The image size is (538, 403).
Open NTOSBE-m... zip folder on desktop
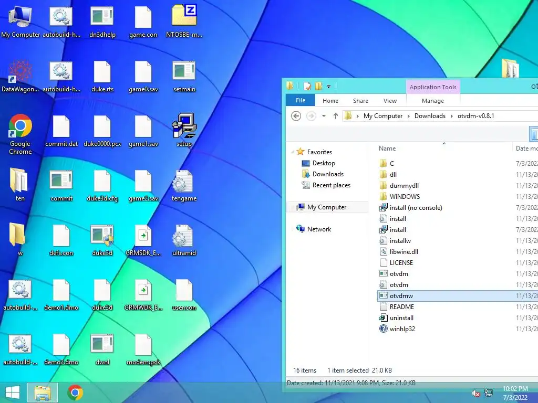point(184,20)
